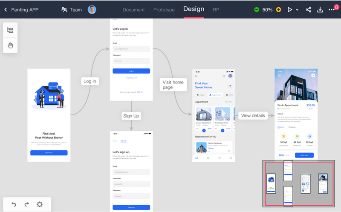This screenshot has width=341, height=212.
Task: Click the home icon in app bottom nav
Action: (197, 158)
